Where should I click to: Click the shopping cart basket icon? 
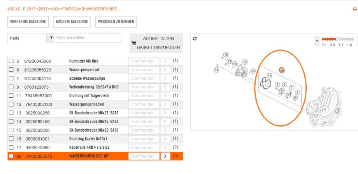coord(134,44)
